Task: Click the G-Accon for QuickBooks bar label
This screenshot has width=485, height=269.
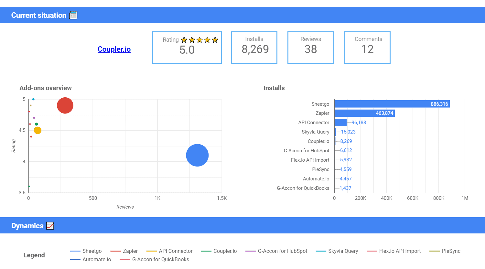Action: [303, 188]
